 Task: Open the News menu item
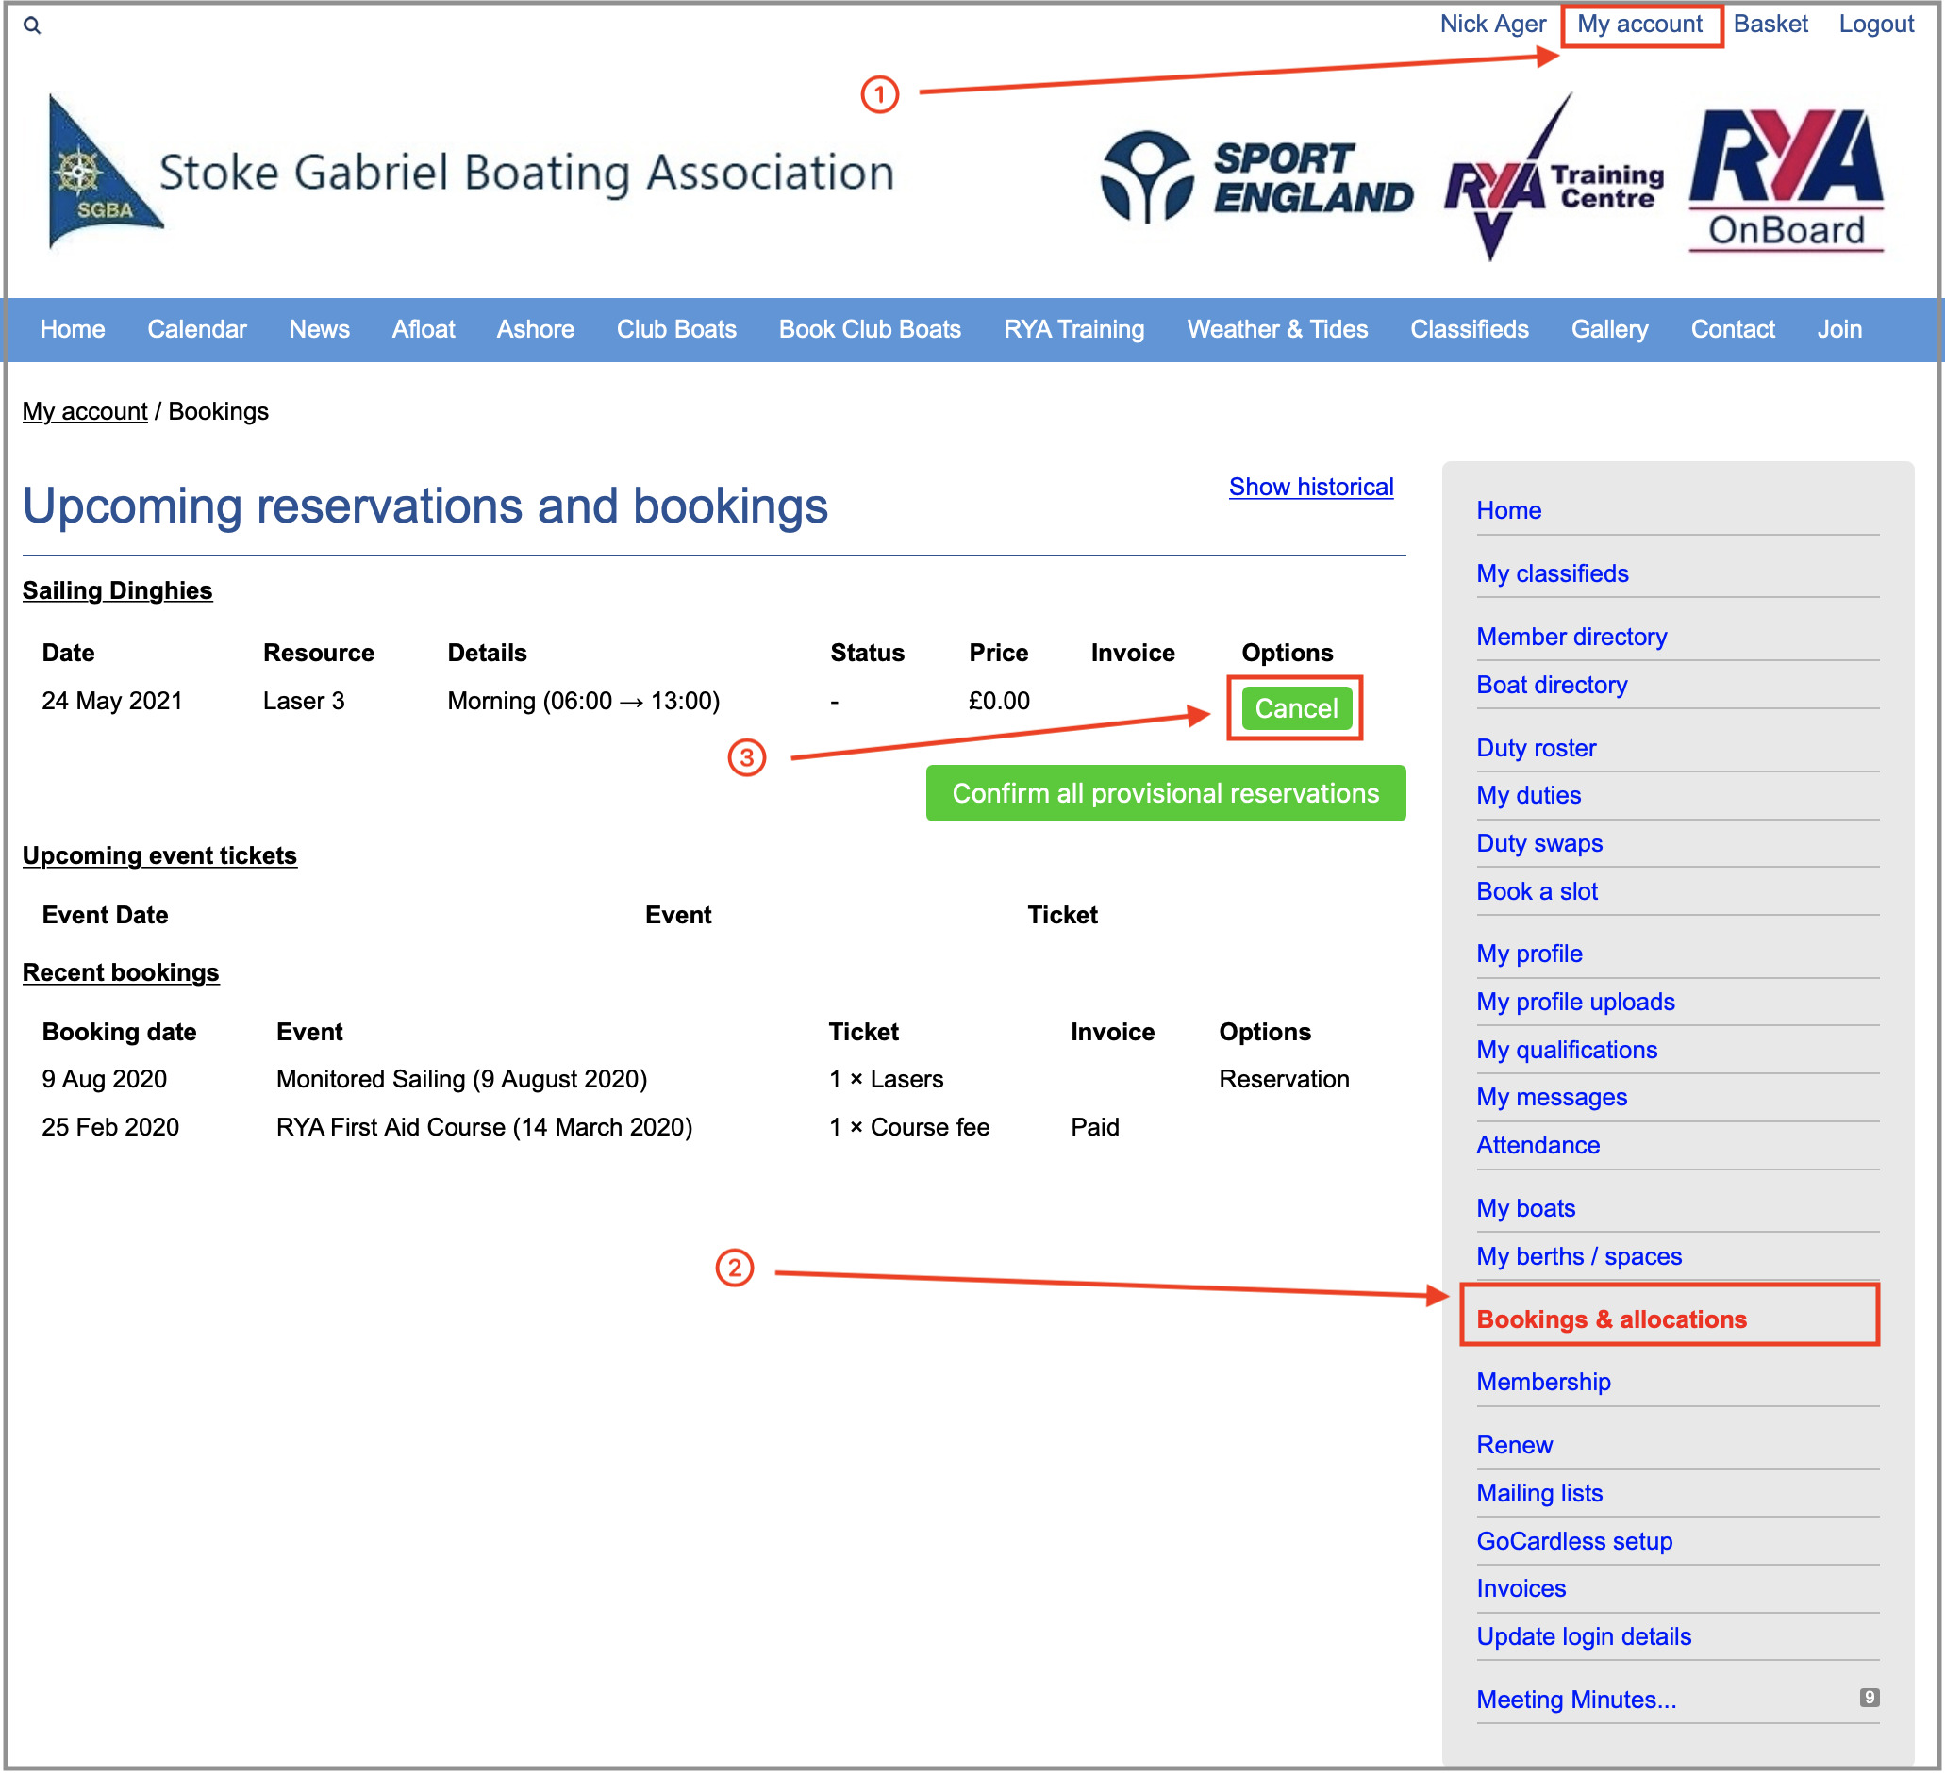point(320,329)
